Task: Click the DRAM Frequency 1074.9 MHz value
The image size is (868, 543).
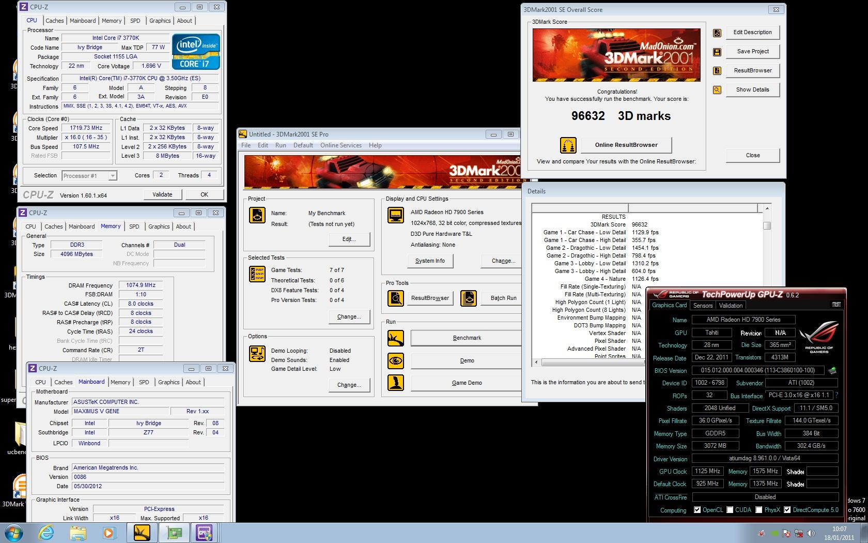Action: 141,285
